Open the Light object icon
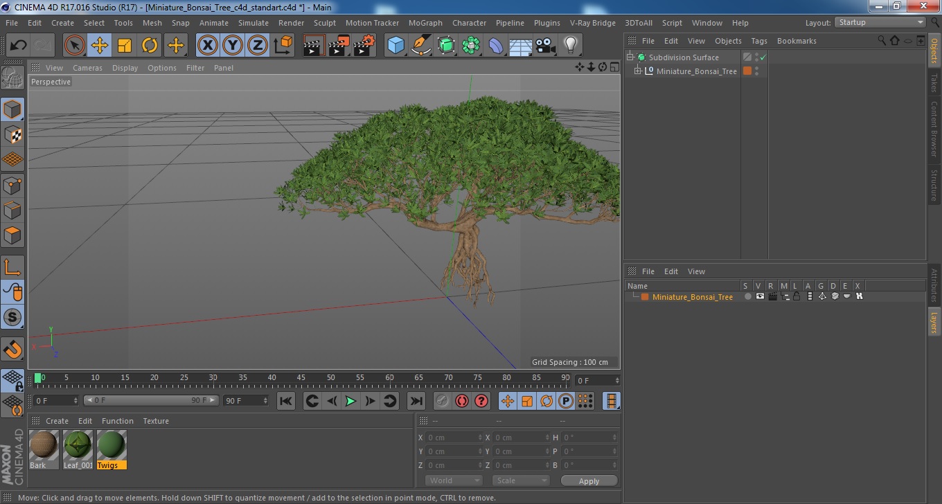Screen dimensions: 942x504 click(570, 46)
